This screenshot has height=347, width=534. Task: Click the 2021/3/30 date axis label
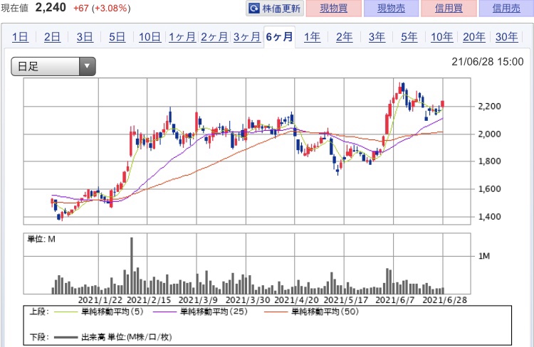(248, 300)
